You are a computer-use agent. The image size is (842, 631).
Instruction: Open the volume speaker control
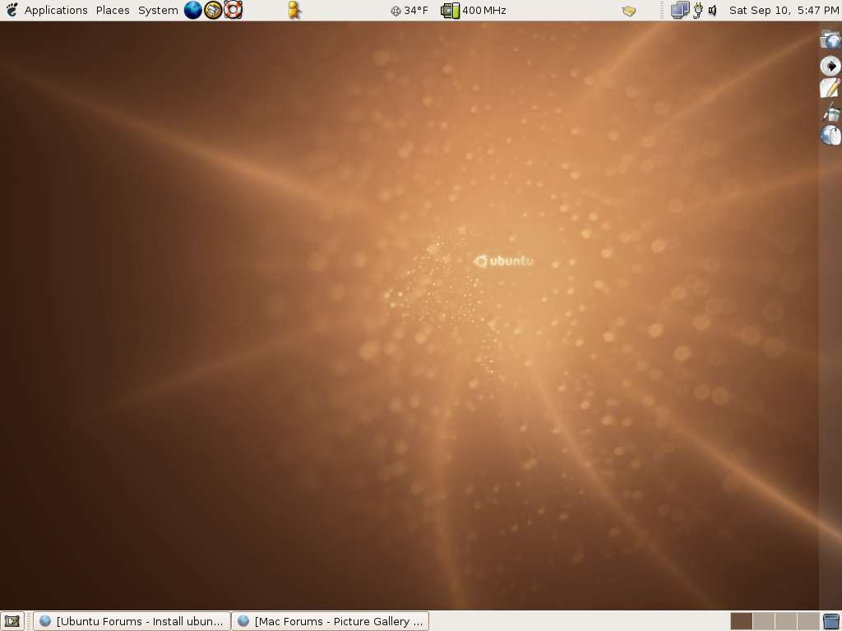713,10
